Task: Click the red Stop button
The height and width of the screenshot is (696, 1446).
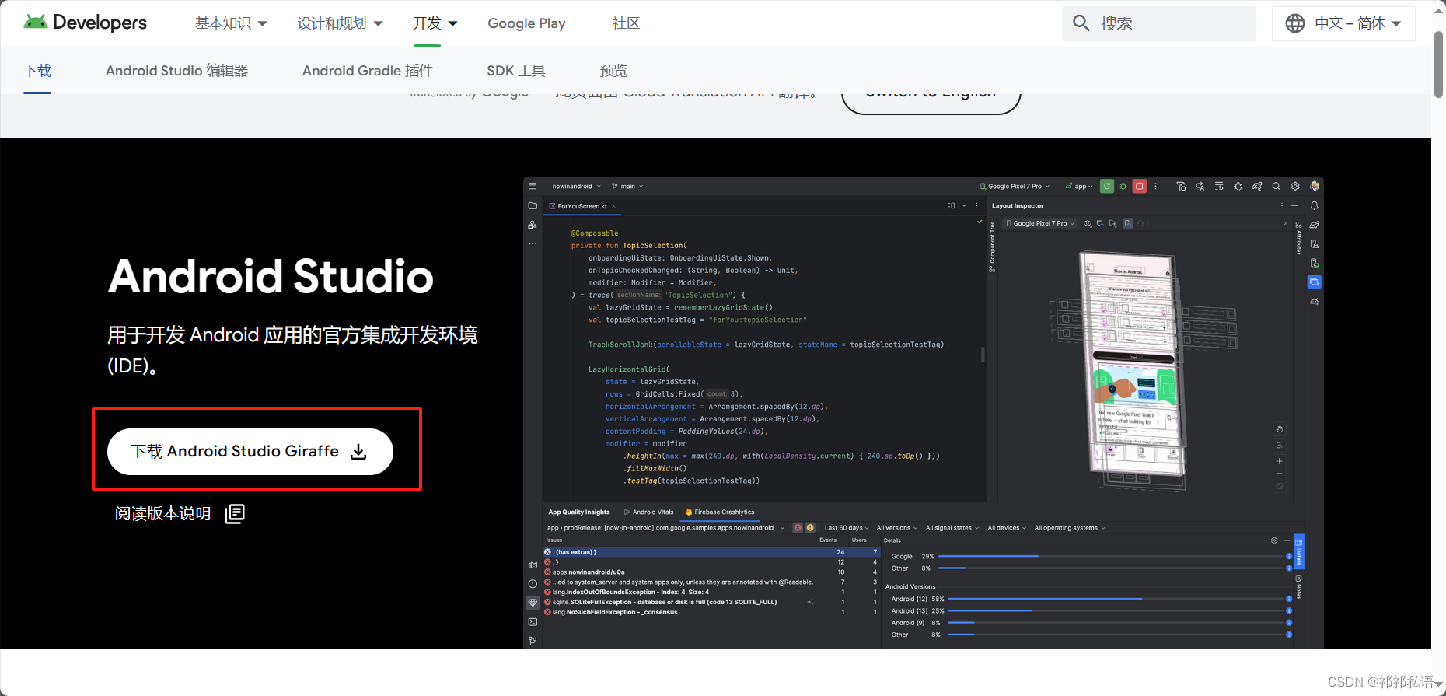Action: [x=1140, y=186]
